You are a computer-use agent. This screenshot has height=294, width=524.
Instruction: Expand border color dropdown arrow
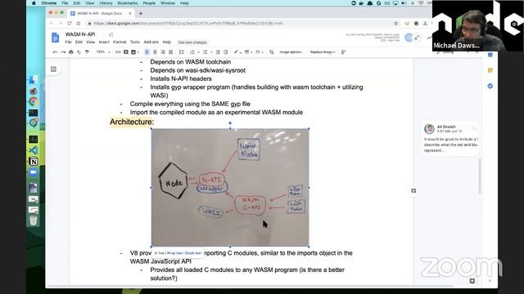coord(240,52)
